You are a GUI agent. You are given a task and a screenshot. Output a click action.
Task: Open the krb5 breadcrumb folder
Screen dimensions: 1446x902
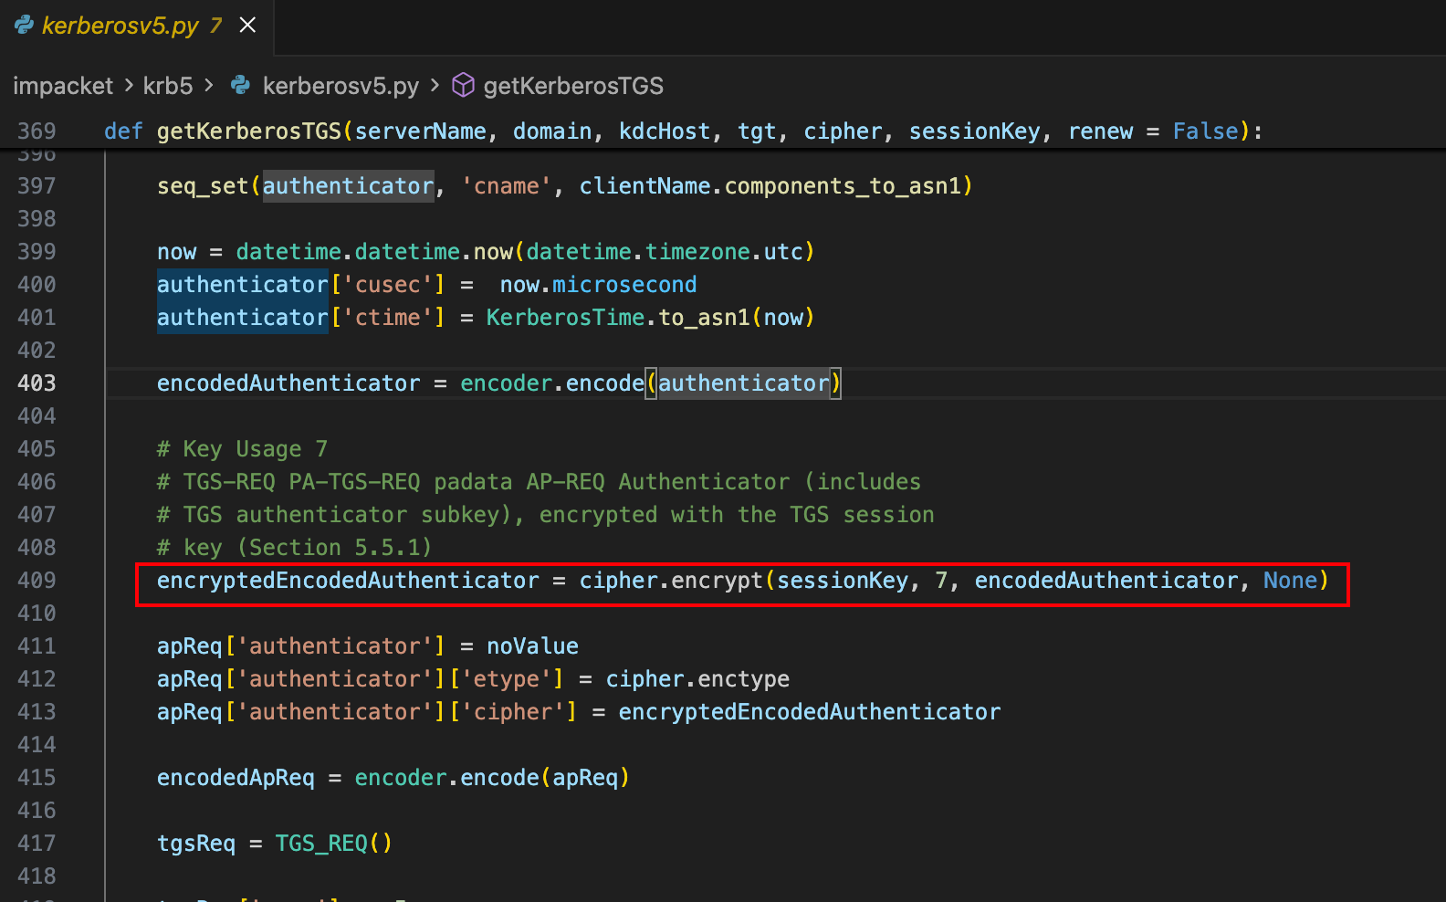pyautogui.click(x=168, y=86)
